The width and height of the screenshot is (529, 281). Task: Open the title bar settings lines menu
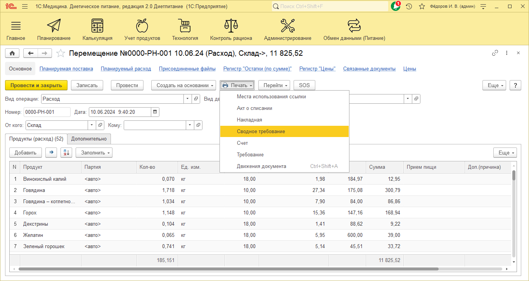tap(483, 7)
